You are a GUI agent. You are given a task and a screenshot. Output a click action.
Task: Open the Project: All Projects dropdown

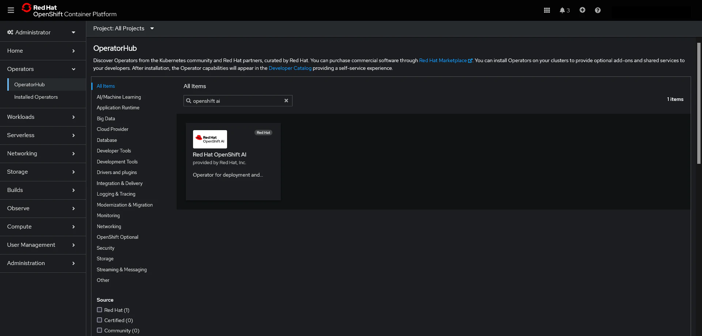tap(124, 29)
